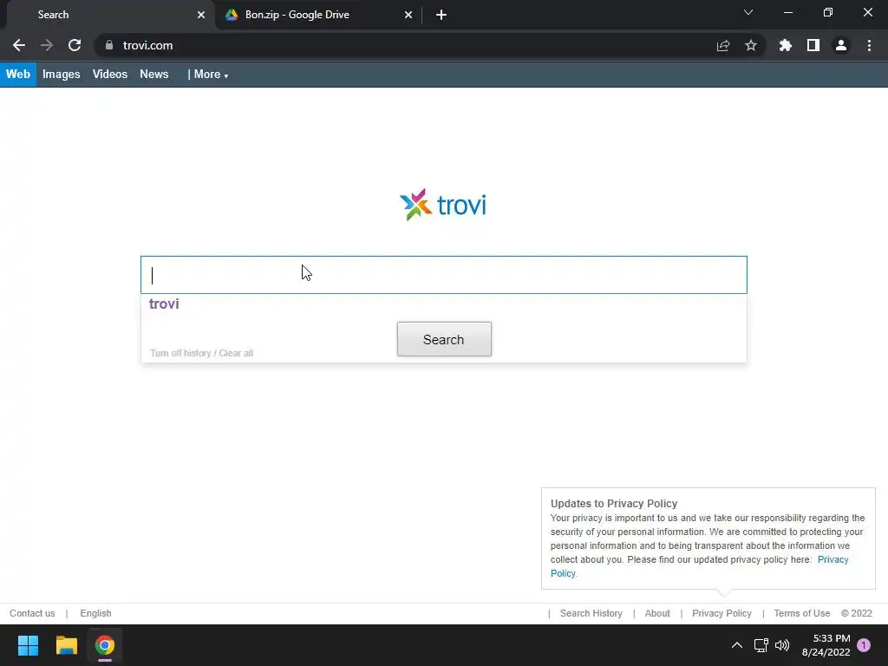
Task: Open the notification badge icon
Action: click(864, 645)
